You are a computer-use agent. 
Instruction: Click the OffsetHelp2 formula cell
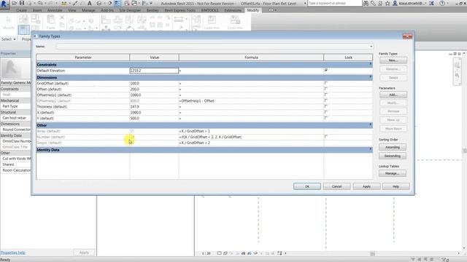[x=251, y=100]
